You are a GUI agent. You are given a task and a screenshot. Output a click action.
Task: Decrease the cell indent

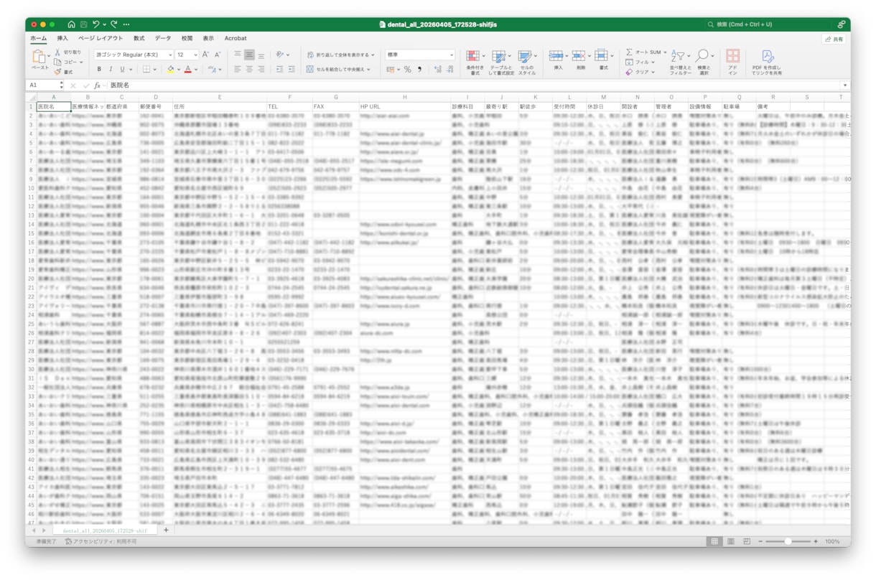(279, 70)
